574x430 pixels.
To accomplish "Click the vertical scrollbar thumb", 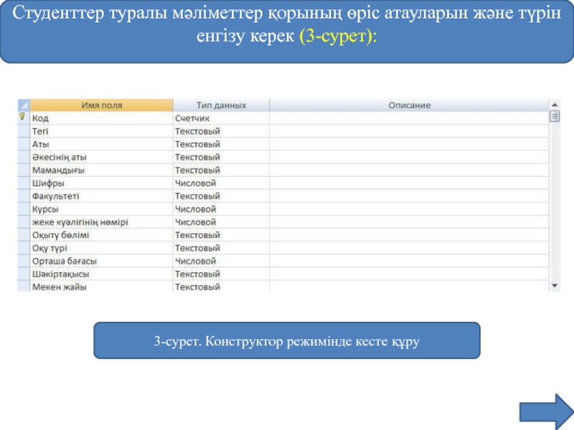I will [x=553, y=117].
